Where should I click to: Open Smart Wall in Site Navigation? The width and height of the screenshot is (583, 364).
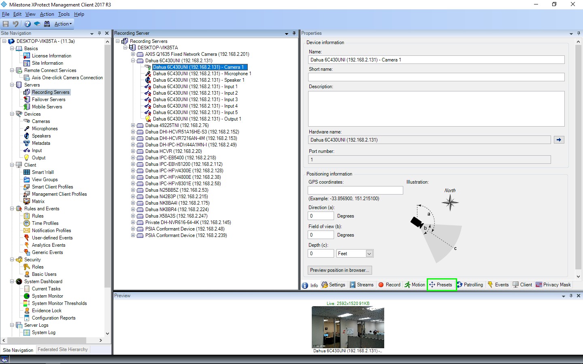point(43,172)
